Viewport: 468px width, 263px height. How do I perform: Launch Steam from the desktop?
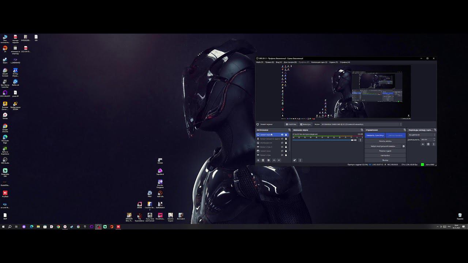pyautogui.click(x=5, y=60)
